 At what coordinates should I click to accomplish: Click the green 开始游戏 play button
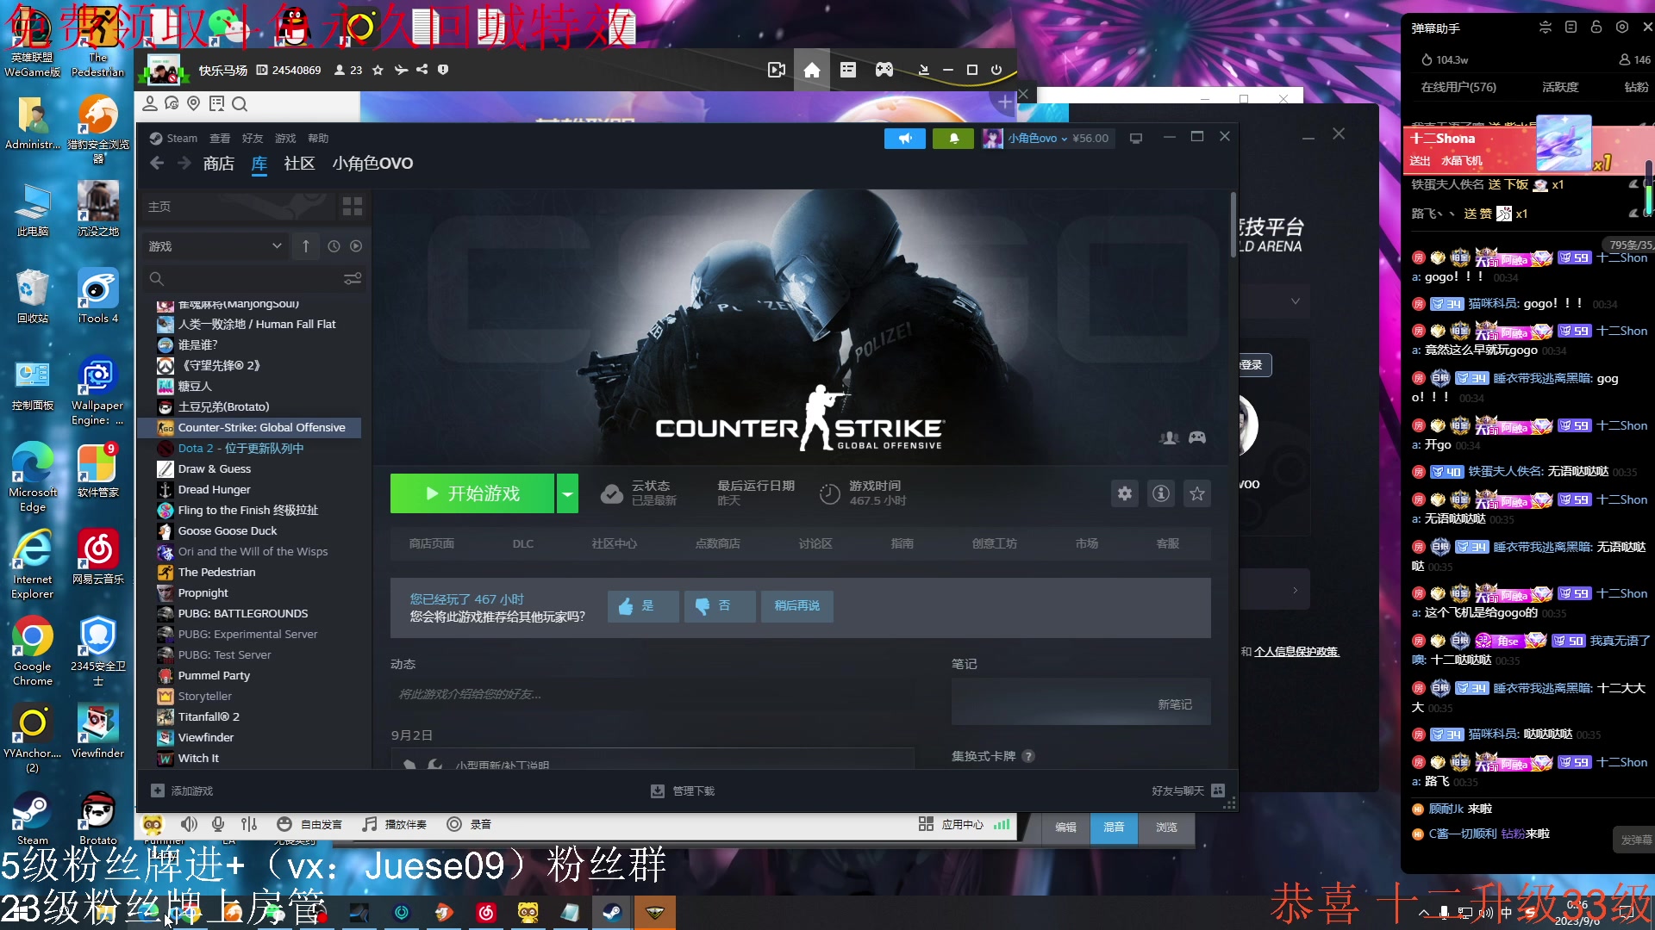pos(472,493)
